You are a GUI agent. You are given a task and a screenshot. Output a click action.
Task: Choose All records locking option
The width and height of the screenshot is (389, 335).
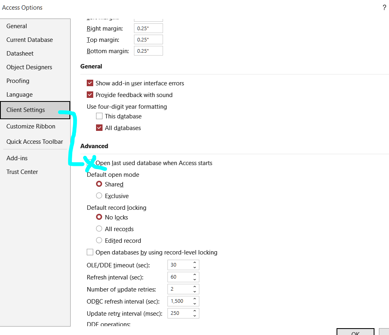[x=99, y=229]
